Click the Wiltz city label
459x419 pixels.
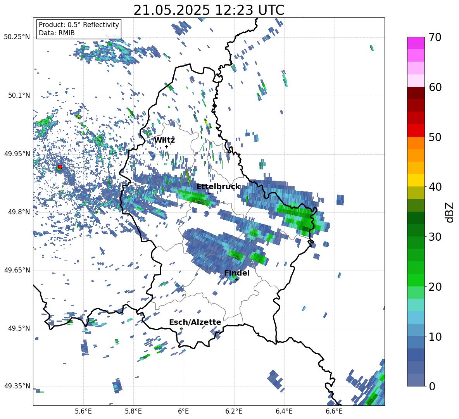point(164,140)
